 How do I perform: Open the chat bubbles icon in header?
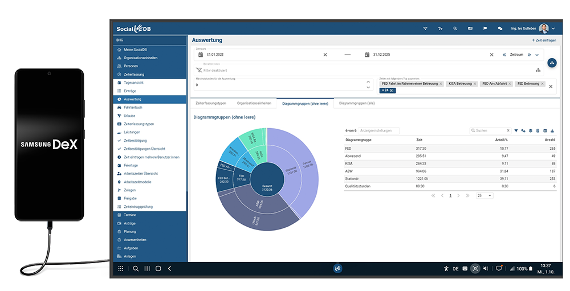500,28
